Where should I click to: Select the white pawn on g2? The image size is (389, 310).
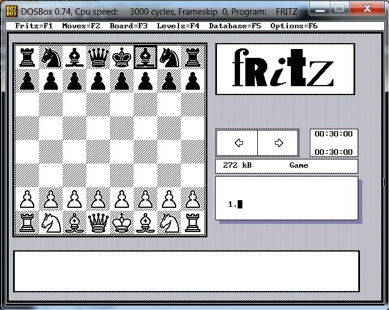169,199
